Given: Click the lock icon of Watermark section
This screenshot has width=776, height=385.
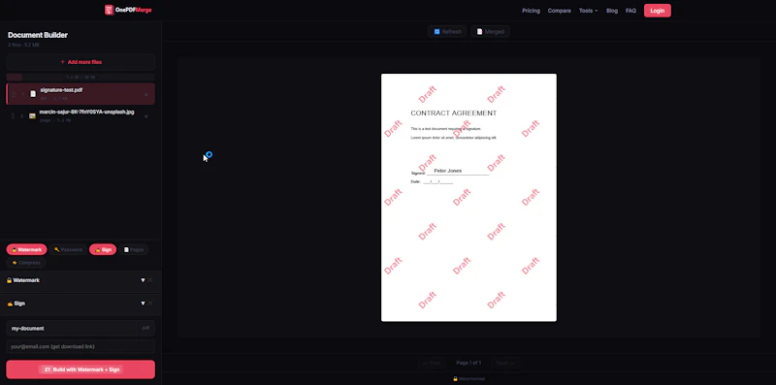Looking at the screenshot, I should coord(9,280).
